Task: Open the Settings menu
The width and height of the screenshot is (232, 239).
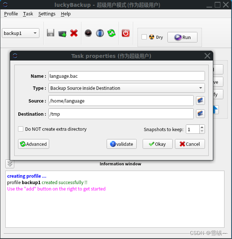Action: click(x=47, y=14)
